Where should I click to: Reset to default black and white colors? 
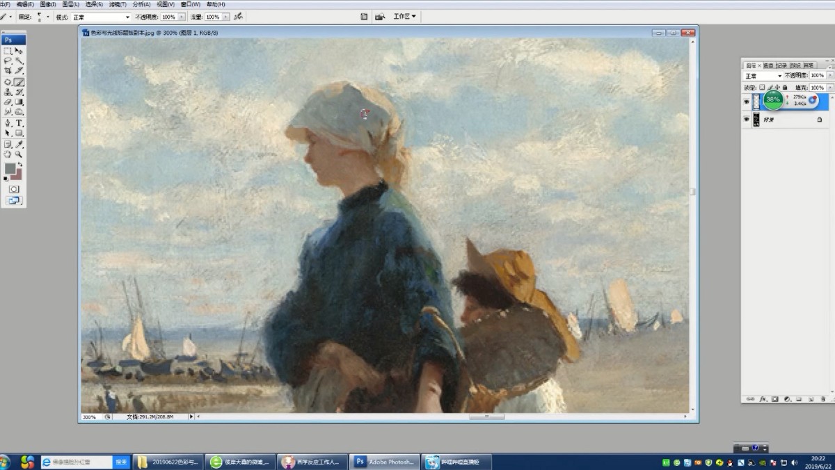(6, 179)
